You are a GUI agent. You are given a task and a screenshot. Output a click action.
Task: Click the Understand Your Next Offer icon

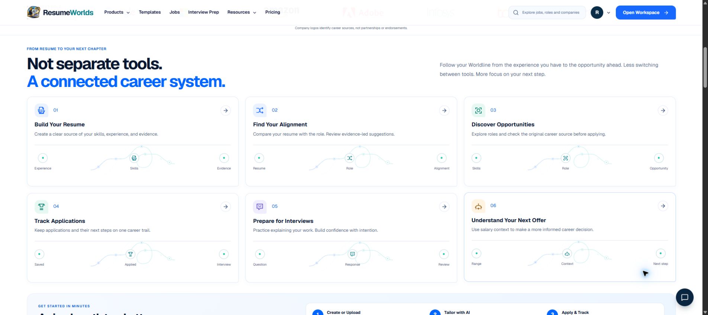tap(478, 206)
